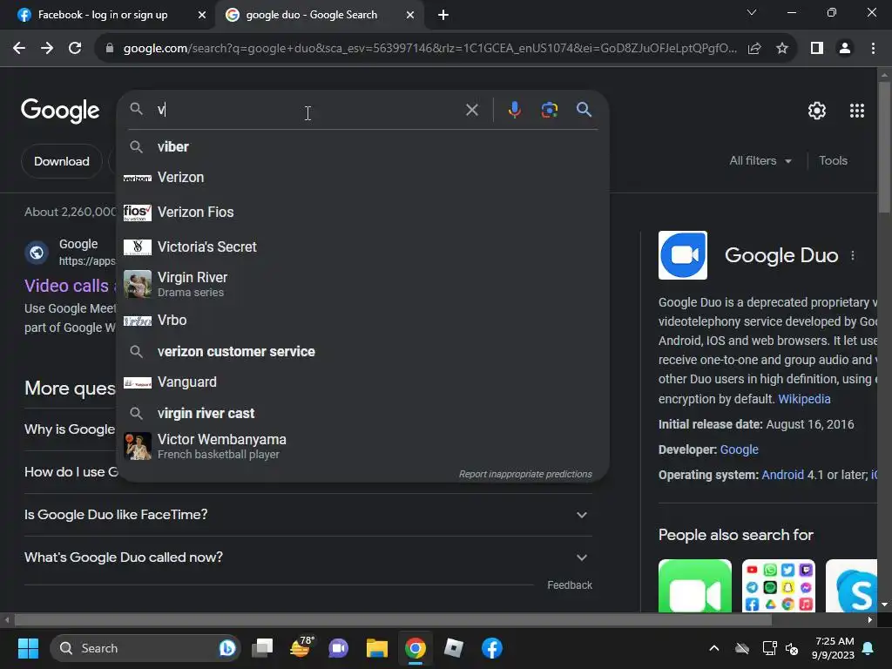Click the Google logo

point(60,111)
